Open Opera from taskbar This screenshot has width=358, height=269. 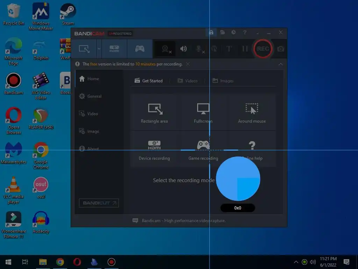click(x=77, y=262)
